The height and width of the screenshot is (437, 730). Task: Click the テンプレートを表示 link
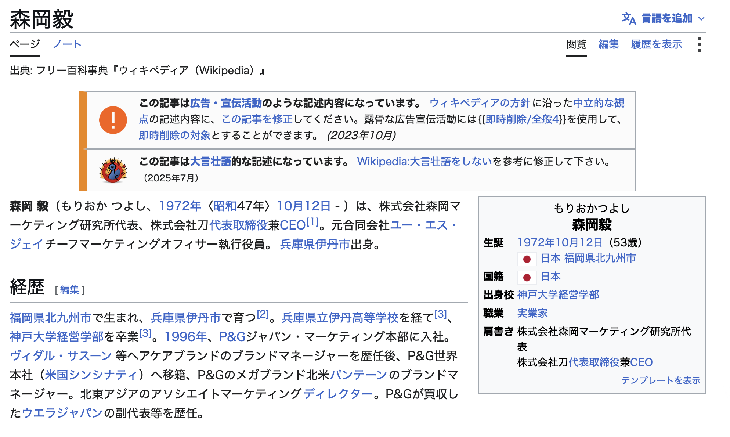[661, 380]
